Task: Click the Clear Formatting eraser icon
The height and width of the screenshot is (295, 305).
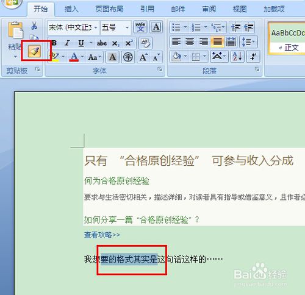Action: point(145,43)
